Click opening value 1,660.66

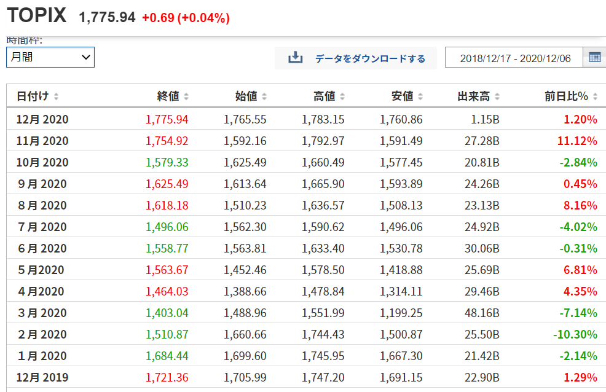point(245,334)
